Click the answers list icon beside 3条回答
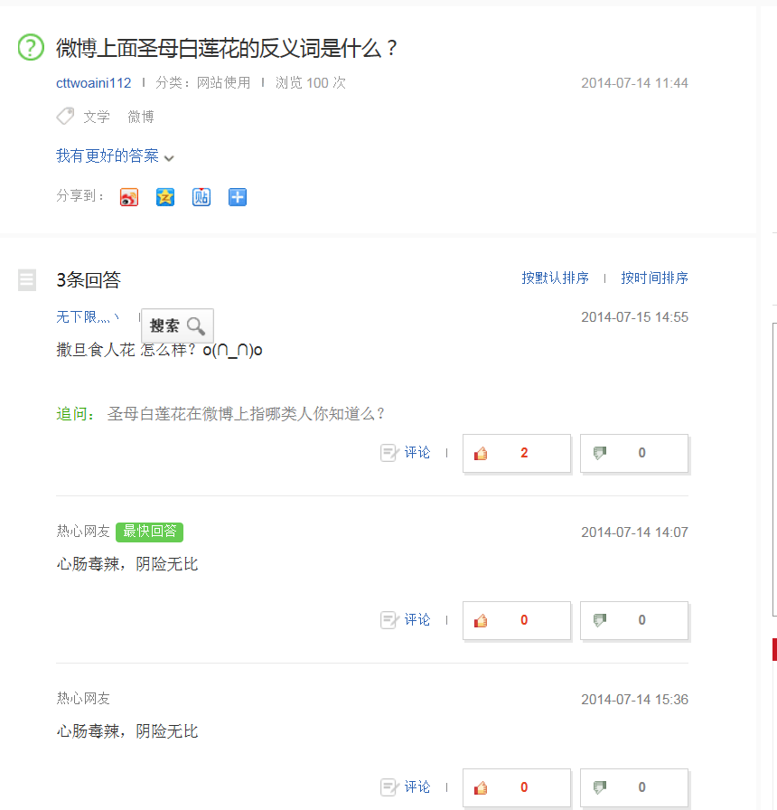This screenshot has height=810, width=777. coord(27,280)
